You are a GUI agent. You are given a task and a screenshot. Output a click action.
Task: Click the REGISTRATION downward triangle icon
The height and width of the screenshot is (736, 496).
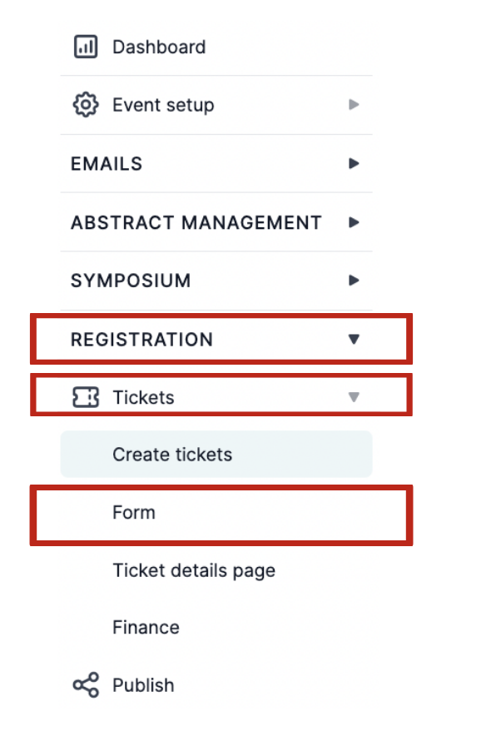pyautogui.click(x=353, y=339)
